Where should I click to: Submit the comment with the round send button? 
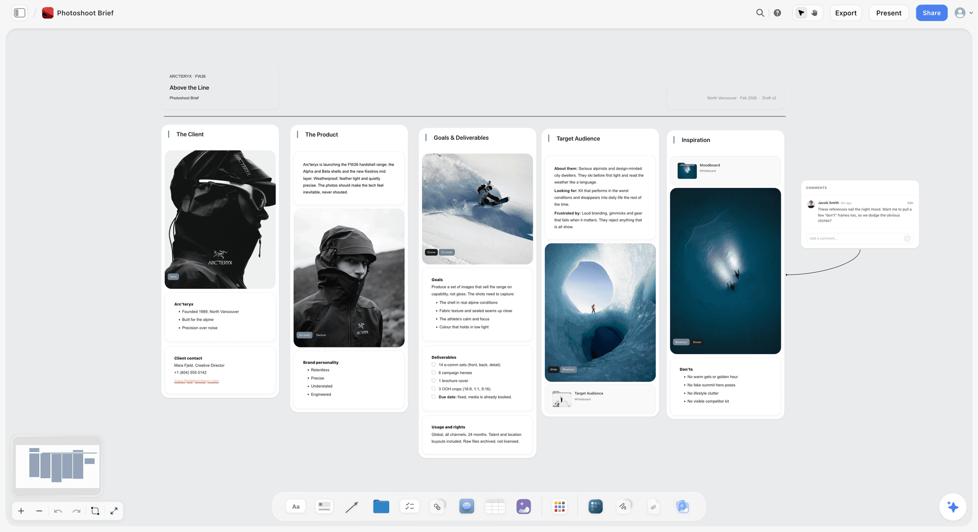pyautogui.click(x=907, y=238)
